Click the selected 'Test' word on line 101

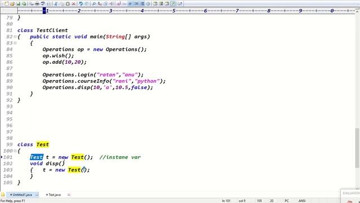[x=36, y=157]
